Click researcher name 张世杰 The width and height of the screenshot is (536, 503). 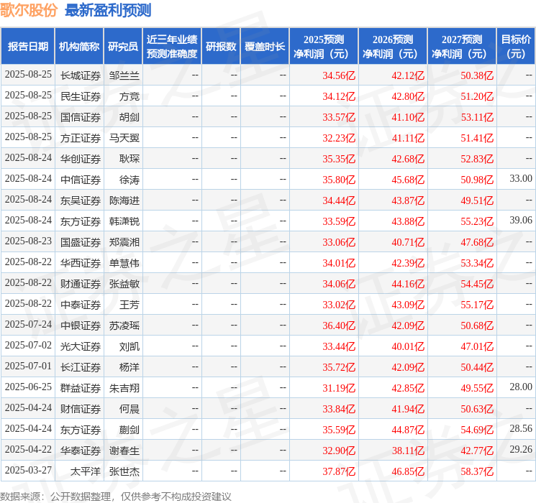point(124,471)
